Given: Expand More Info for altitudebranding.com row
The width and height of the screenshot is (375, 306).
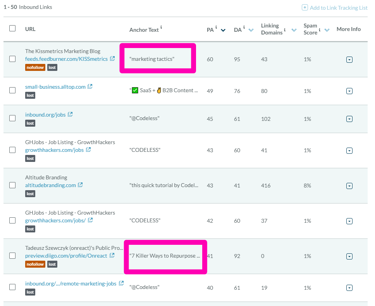Looking at the screenshot, I should pyautogui.click(x=349, y=186).
